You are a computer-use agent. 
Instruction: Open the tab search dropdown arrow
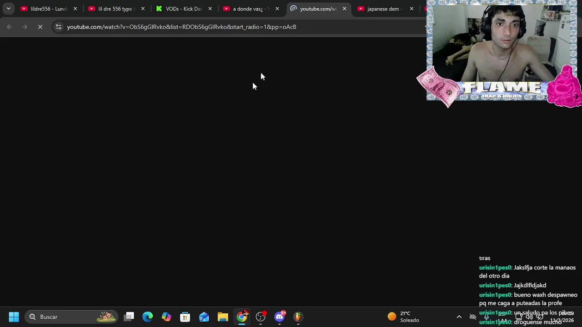8,9
